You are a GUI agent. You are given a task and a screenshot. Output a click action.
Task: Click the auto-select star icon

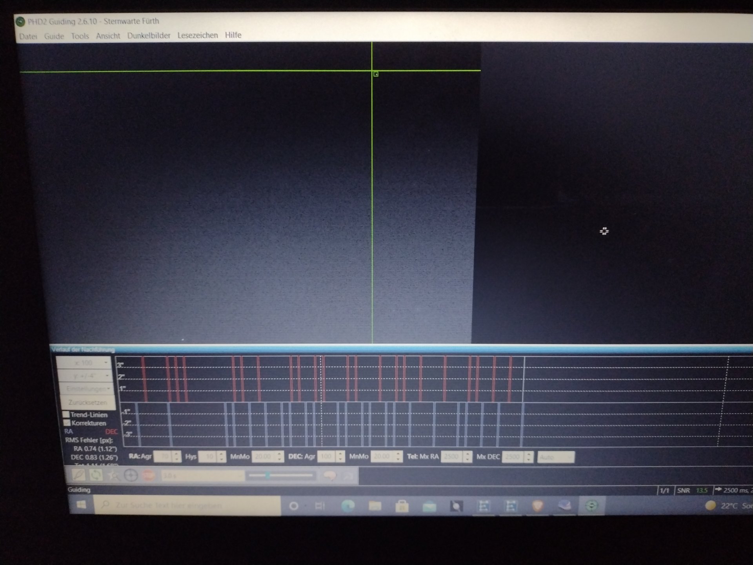(x=113, y=476)
